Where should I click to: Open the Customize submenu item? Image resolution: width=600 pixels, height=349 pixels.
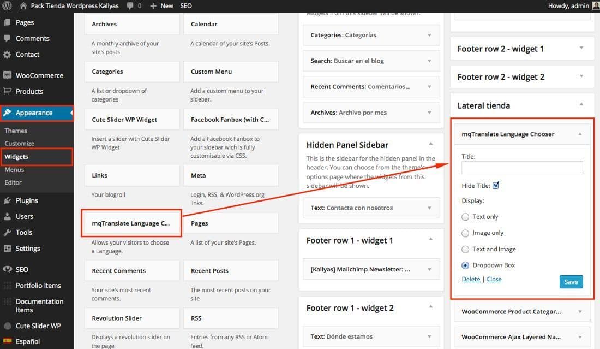point(20,143)
